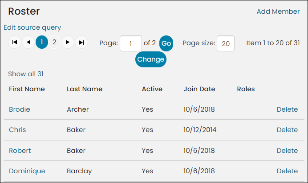Open the Edit source query link
Screen dimensions: 308x183
(x=32, y=27)
